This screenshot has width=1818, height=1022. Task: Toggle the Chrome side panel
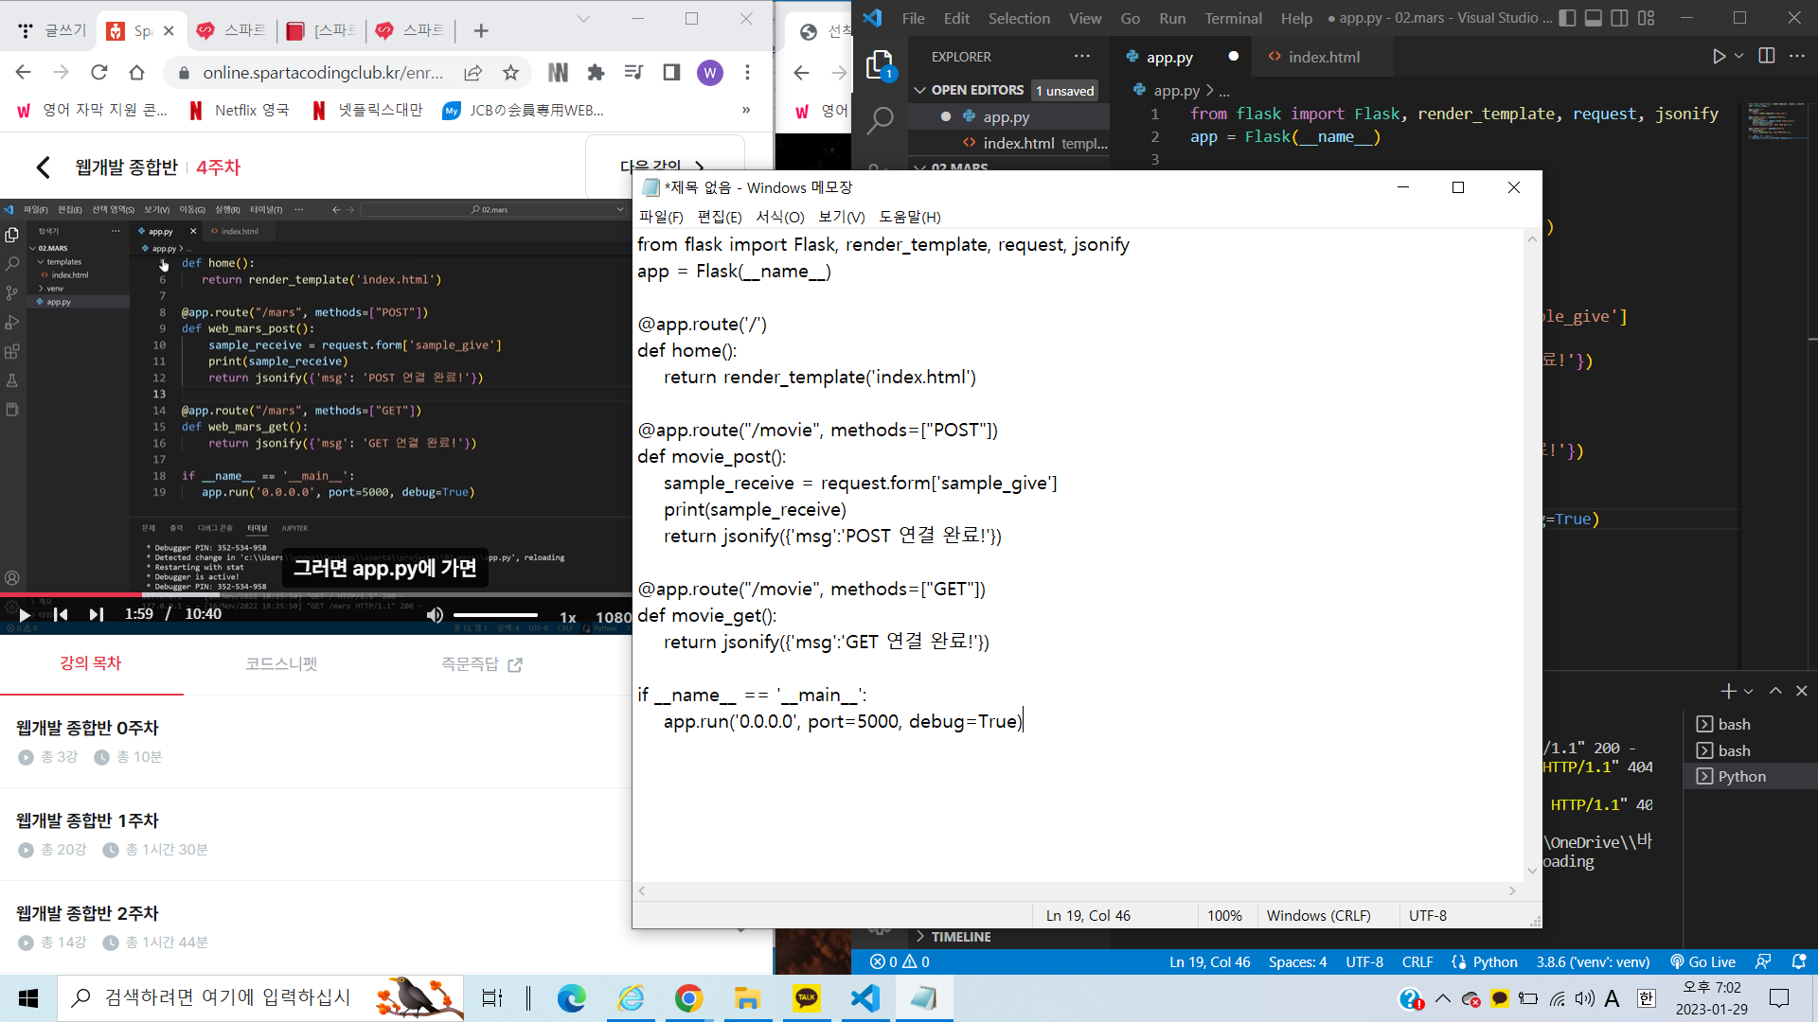671,73
